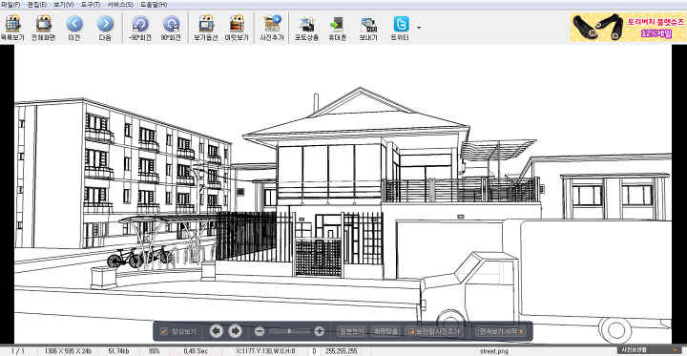This screenshot has height=356, width=687.
Task: Click the street.png filename in status bar
Action: click(494, 351)
